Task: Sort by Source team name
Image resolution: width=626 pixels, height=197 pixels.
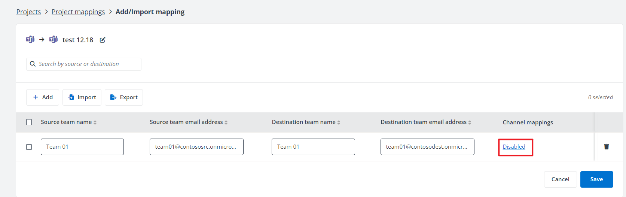Action: pos(95,122)
